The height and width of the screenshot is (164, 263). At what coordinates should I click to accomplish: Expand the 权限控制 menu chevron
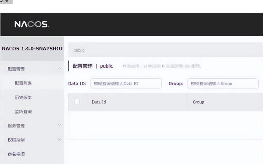tap(60, 139)
